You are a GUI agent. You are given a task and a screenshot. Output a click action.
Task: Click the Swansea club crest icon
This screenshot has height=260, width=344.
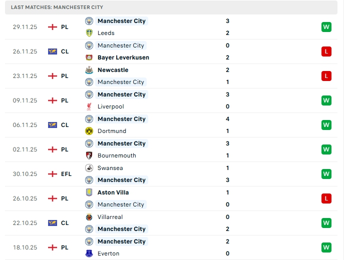point(89,168)
